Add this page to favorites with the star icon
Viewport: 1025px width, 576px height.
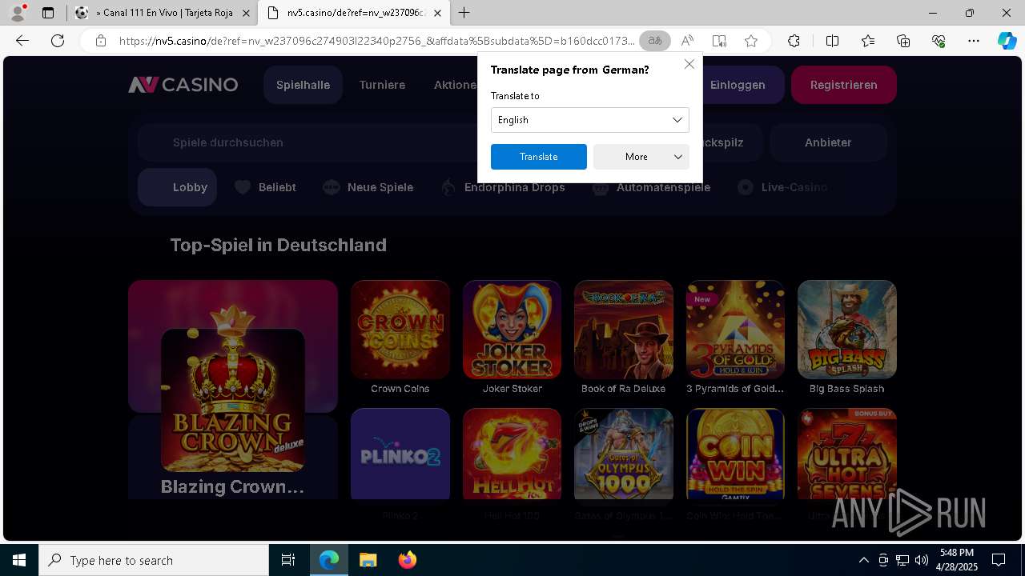pyautogui.click(x=751, y=41)
